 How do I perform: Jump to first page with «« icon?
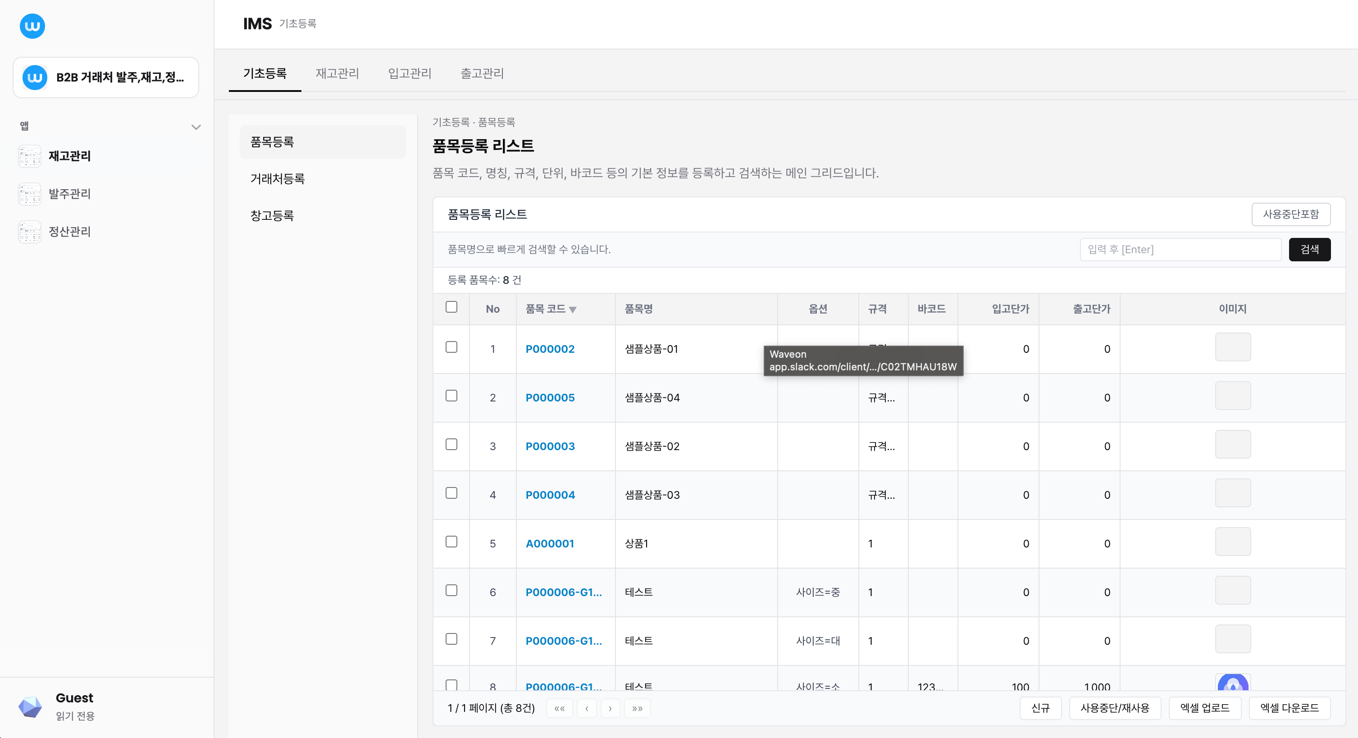point(560,708)
